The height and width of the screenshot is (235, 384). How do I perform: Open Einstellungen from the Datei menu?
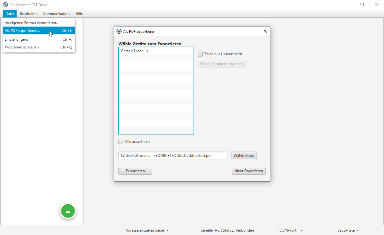click(x=17, y=39)
